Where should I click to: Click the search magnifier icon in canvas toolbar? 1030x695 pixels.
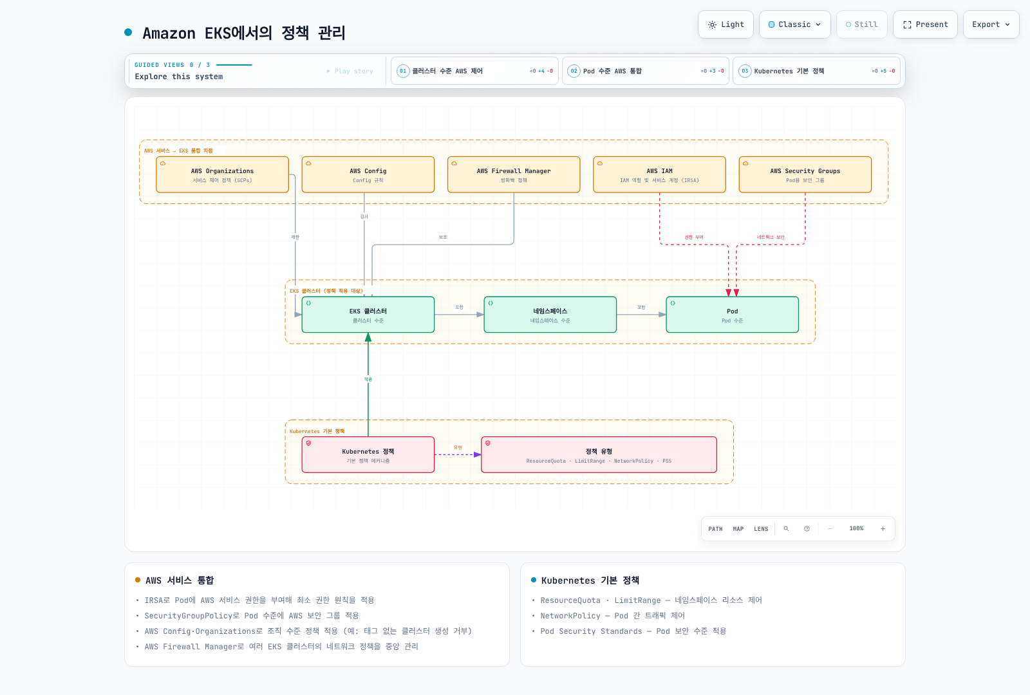786,529
